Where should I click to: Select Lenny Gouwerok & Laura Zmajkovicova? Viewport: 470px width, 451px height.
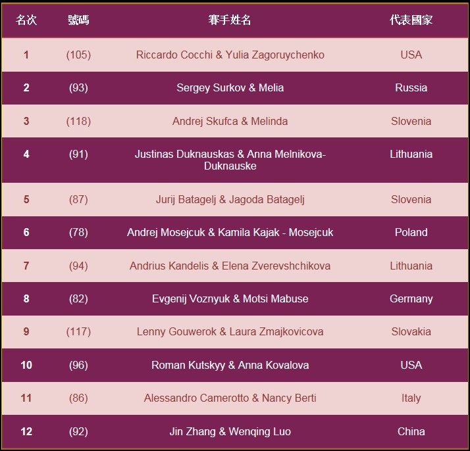230,331
